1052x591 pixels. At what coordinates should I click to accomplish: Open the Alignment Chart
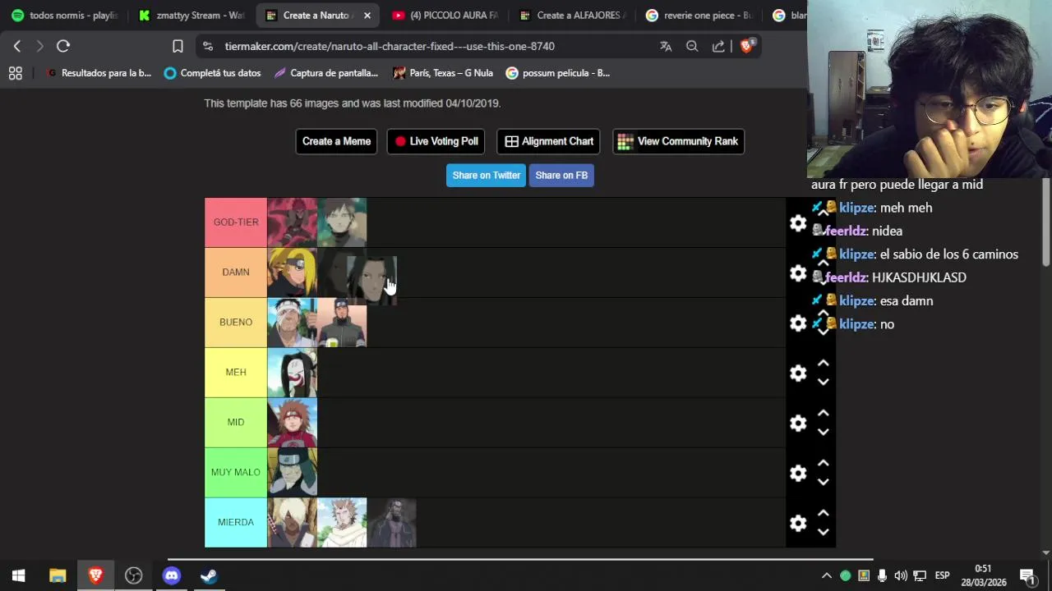point(548,141)
